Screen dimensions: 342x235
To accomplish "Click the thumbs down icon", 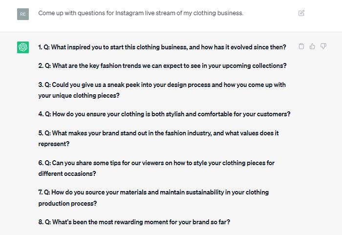I will pos(323,46).
